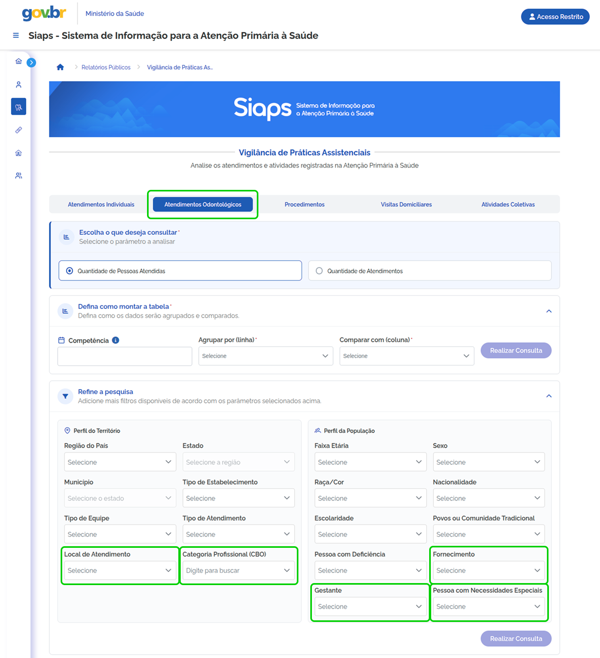Open the Escolaridade dropdown
600x658 pixels.
tap(371, 534)
